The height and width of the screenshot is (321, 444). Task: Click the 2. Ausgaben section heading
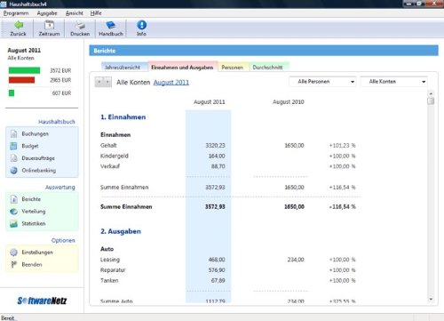(x=121, y=231)
